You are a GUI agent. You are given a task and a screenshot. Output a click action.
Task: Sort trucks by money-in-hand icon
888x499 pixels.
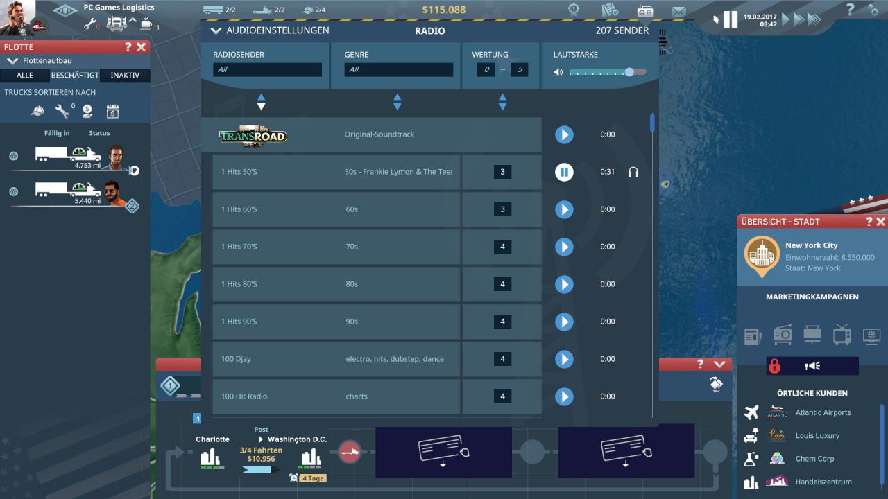tap(87, 111)
